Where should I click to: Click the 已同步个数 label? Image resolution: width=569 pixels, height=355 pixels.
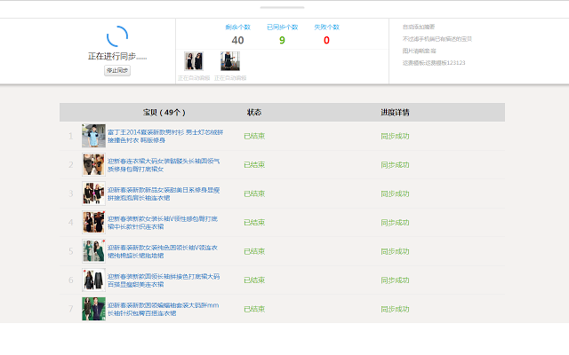[x=283, y=28]
